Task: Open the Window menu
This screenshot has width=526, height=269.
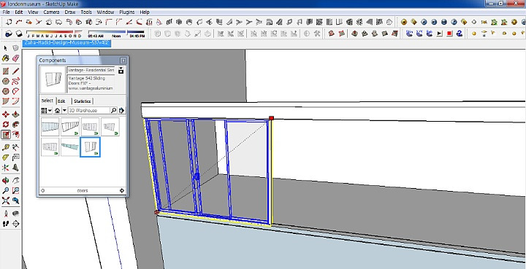Action: tap(105, 12)
